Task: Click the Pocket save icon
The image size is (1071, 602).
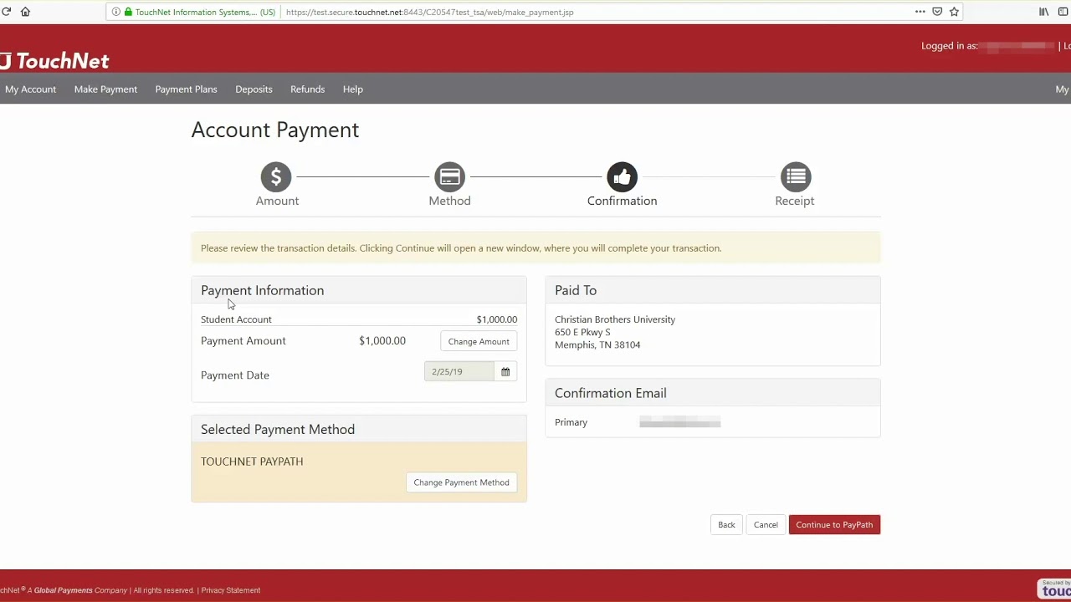Action: [937, 12]
